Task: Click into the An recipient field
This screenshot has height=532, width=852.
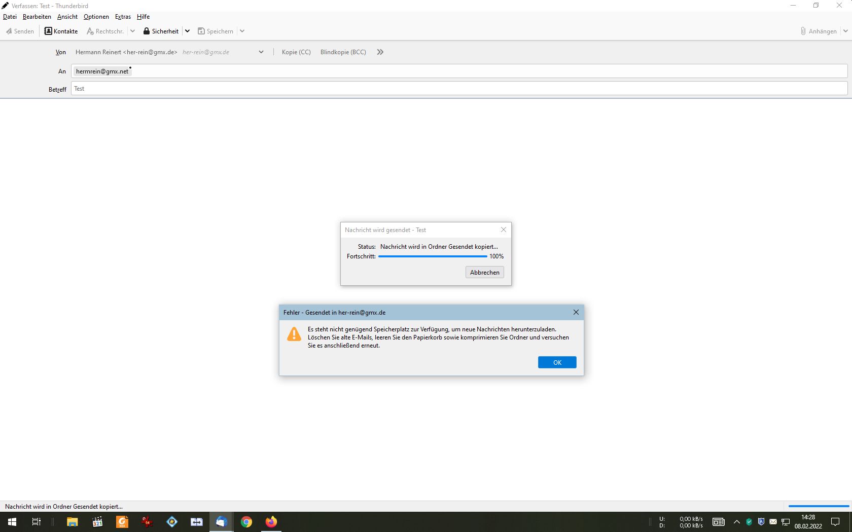Action: point(459,71)
